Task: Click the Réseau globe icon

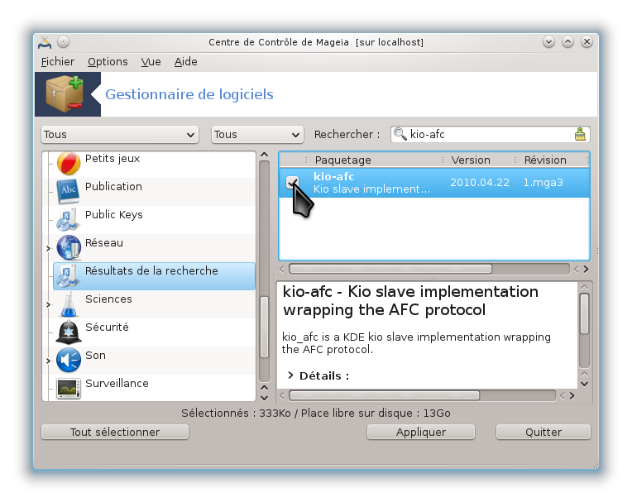Action: click(69, 248)
